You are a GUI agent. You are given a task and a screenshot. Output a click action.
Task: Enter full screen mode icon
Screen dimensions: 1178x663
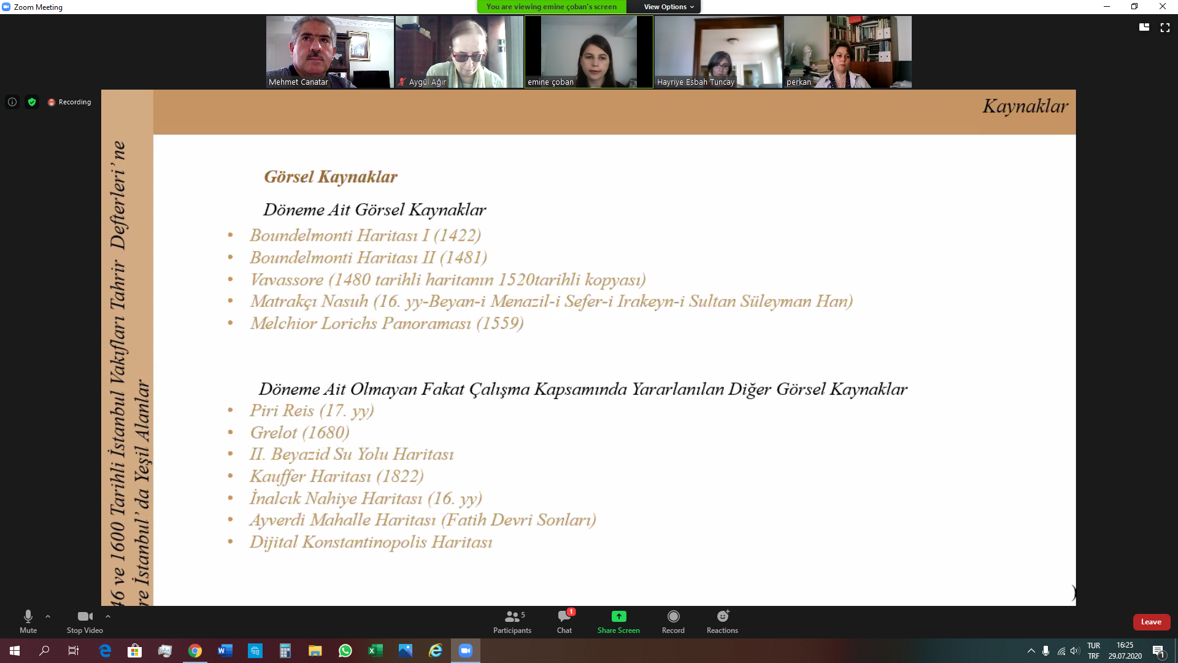pyautogui.click(x=1165, y=27)
